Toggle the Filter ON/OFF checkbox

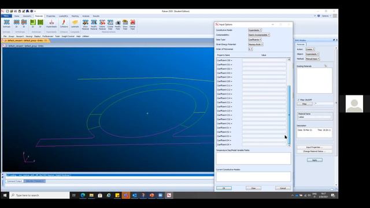[x=298, y=100]
